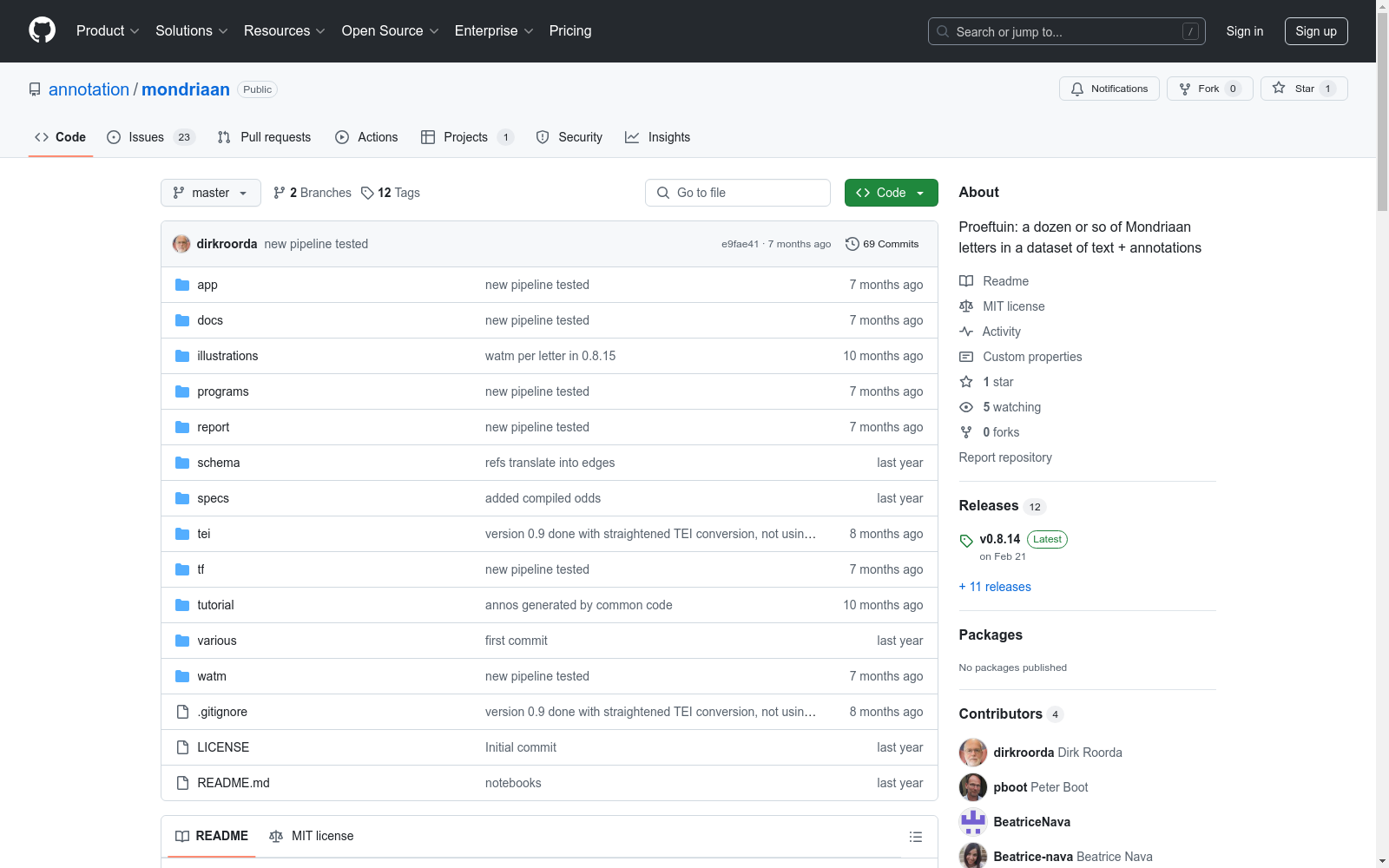
Task: Click the GitHub logo icon
Action: pyautogui.click(x=42, y=30)
